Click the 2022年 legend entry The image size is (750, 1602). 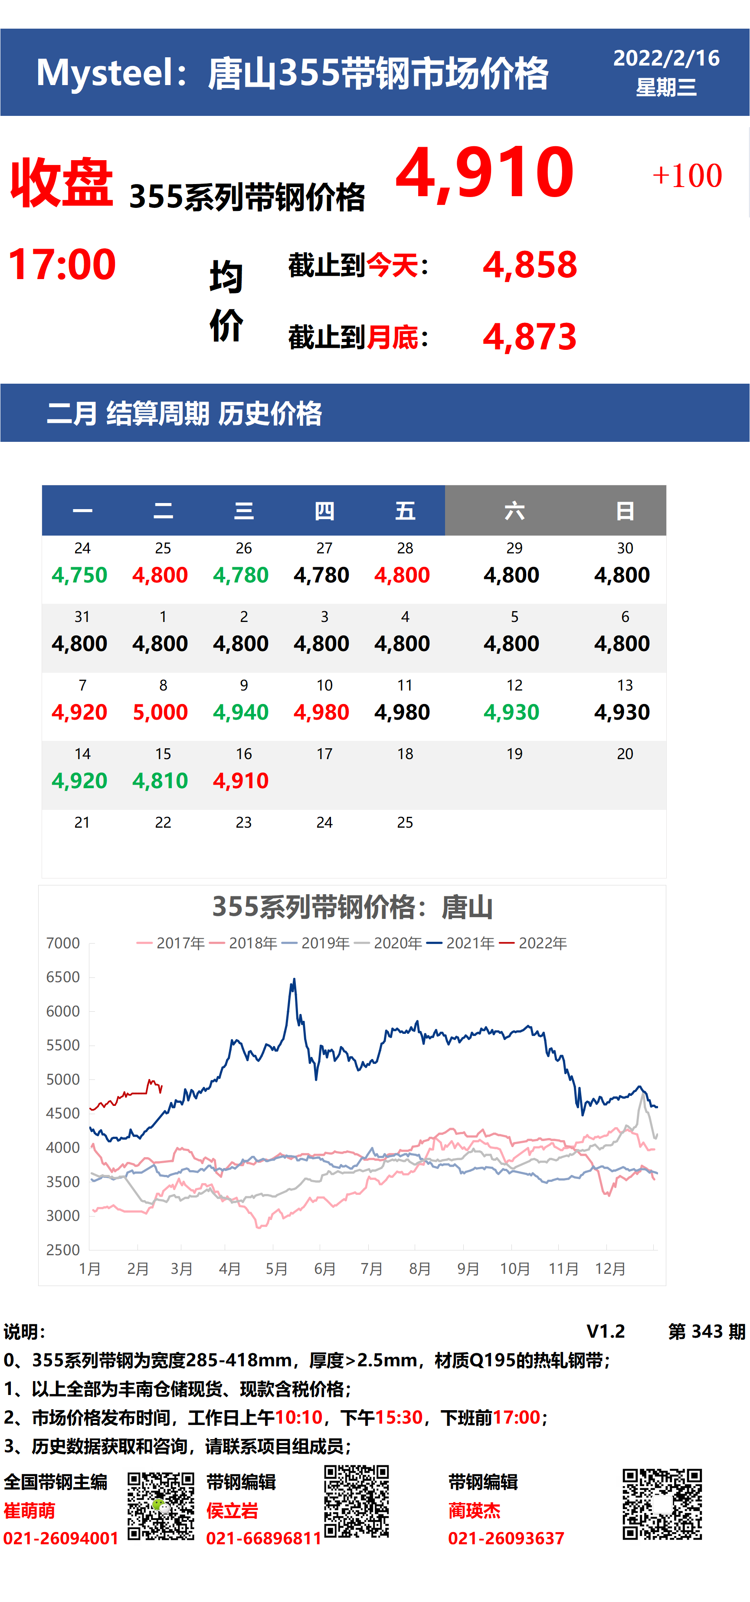tap(533, 943)
